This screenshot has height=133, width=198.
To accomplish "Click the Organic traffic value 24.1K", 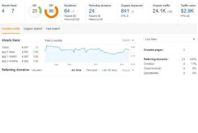I will pyautogui.click(x=159, y=11).
